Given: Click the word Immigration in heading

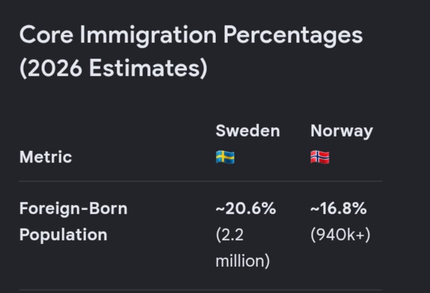Looking at the screenshot, I should tap(148, 36).
